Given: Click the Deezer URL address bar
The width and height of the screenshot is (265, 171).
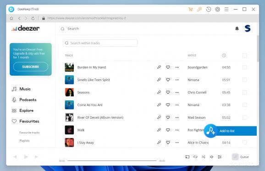Looking at the screenshot, I should pyautogui.click(x=87, y=18).
